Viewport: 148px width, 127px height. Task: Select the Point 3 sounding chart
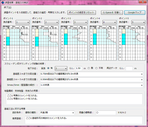point(74,43)
